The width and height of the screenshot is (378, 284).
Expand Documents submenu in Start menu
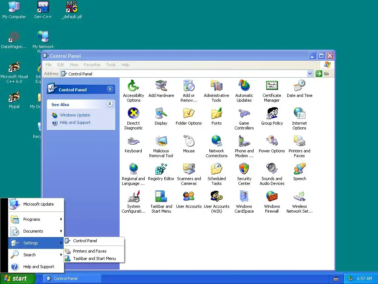(x=36, y=231)
